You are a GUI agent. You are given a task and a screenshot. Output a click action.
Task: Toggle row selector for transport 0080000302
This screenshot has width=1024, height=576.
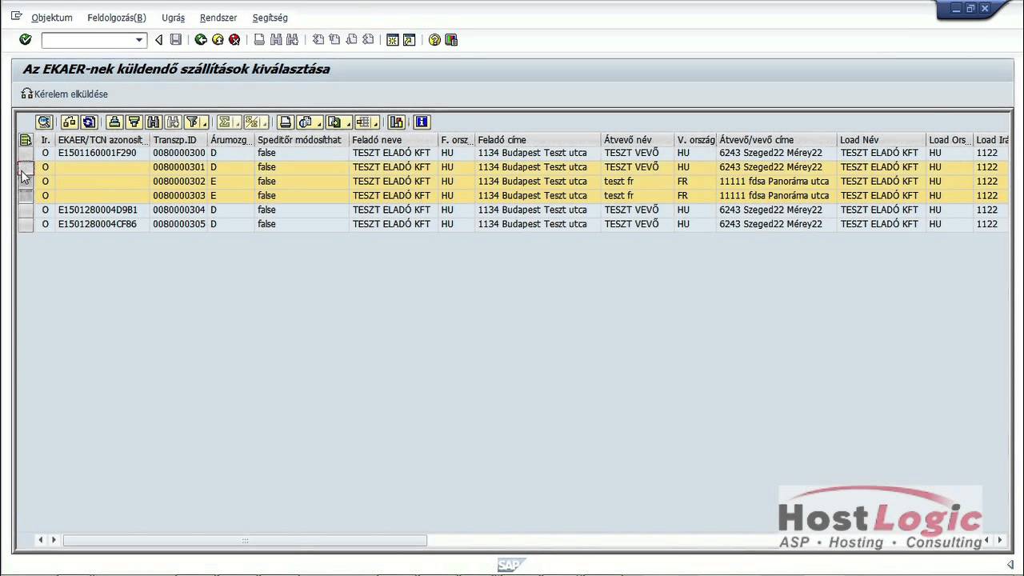click(x=26, y=182)
